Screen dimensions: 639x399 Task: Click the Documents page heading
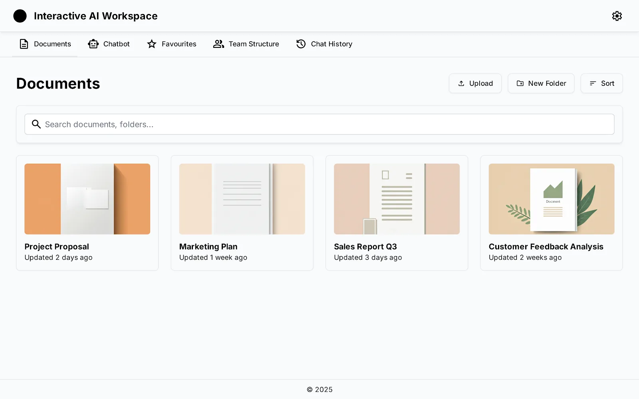point(58,83)
